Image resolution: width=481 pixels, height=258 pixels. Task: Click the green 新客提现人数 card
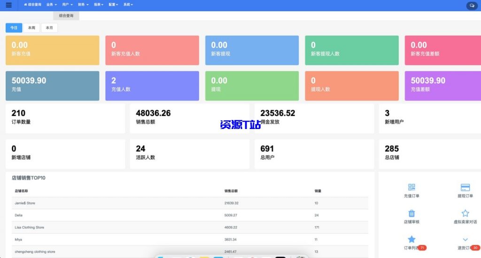[x=352, y=50]
